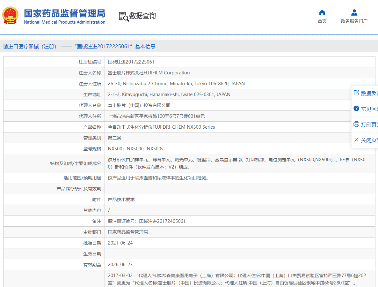Image resolution: width=378 pixels, height=287 pixels.
Task: Click intended use text 该产品适用于临床血液
Action: (x=158, y=178)
